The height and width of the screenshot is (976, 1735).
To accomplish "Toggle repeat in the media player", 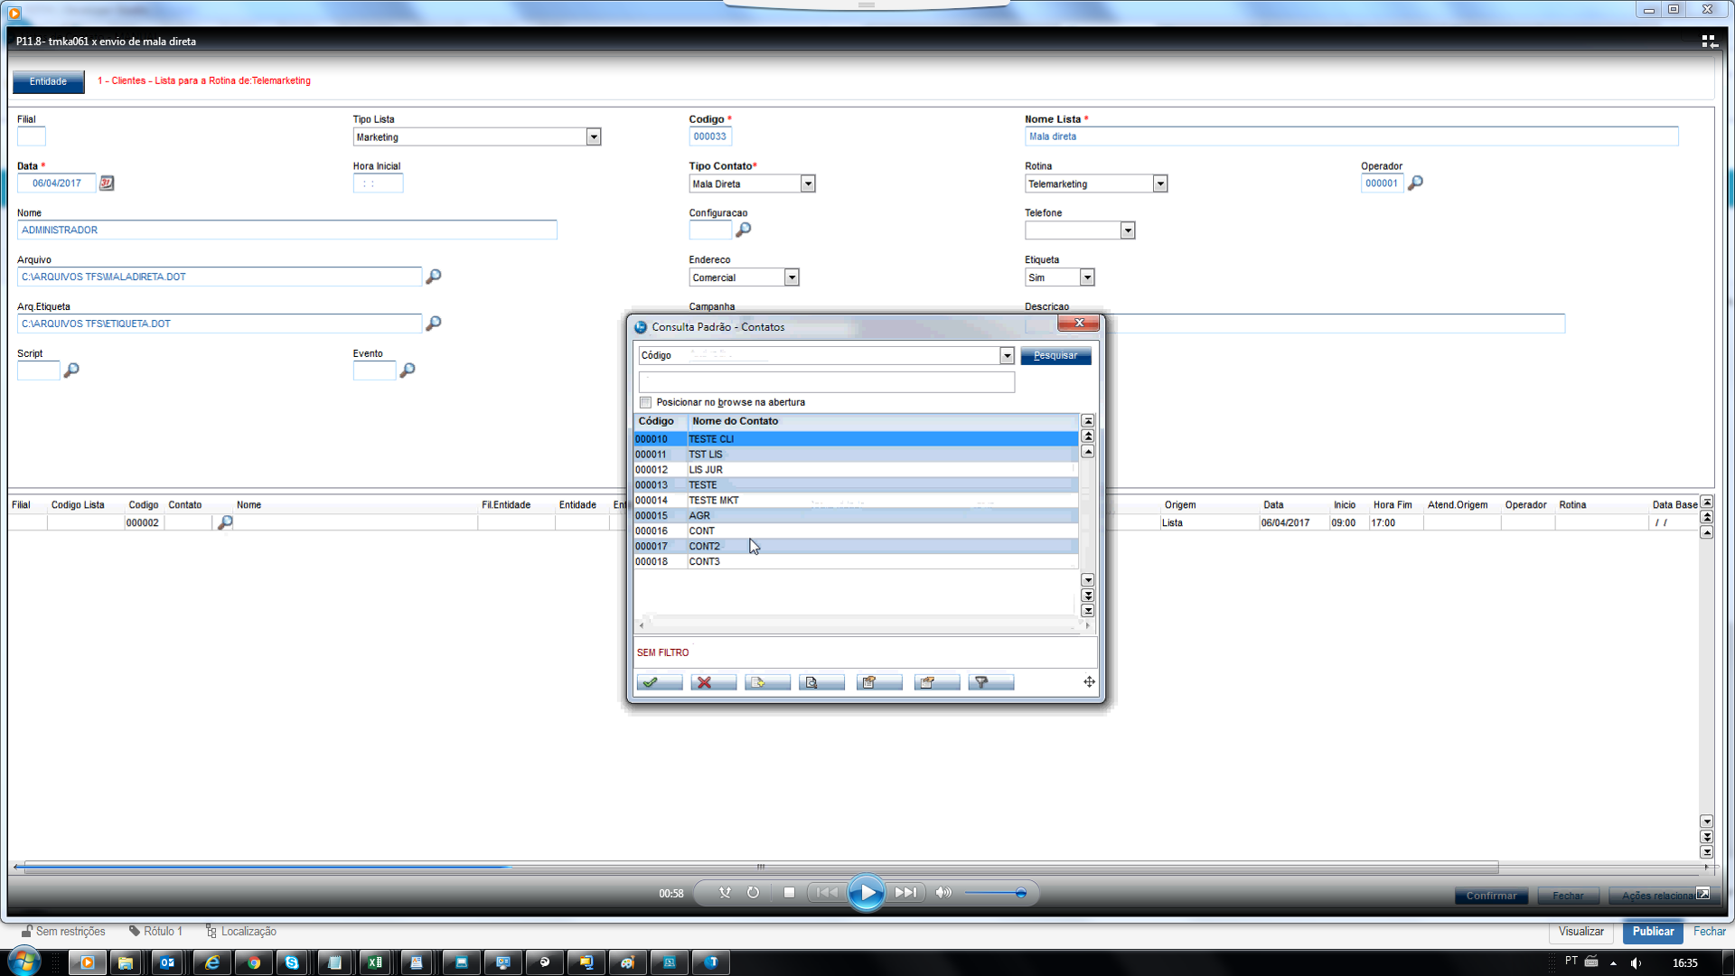I will click(x=753, y=893).
